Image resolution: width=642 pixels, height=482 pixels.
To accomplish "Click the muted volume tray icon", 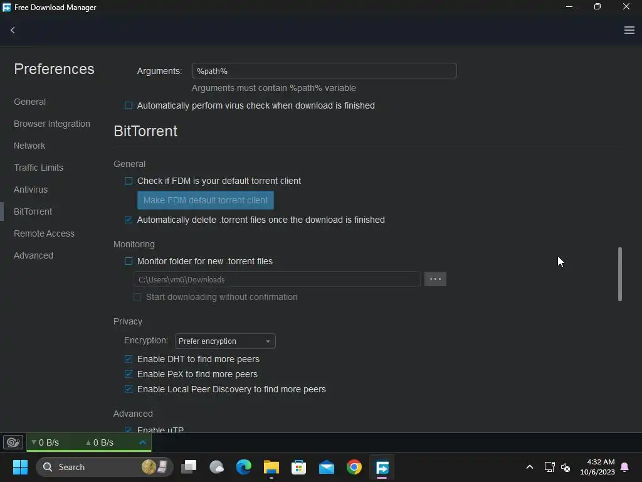I will point(566,467).
